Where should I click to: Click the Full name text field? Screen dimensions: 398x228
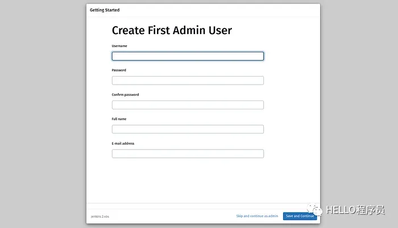coord(188,129)
